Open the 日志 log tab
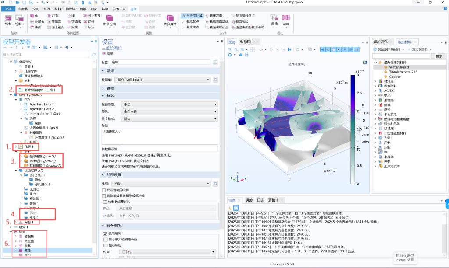 260,200
